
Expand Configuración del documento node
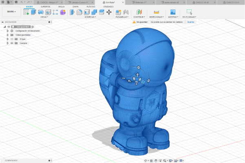[x=7, y=31]
